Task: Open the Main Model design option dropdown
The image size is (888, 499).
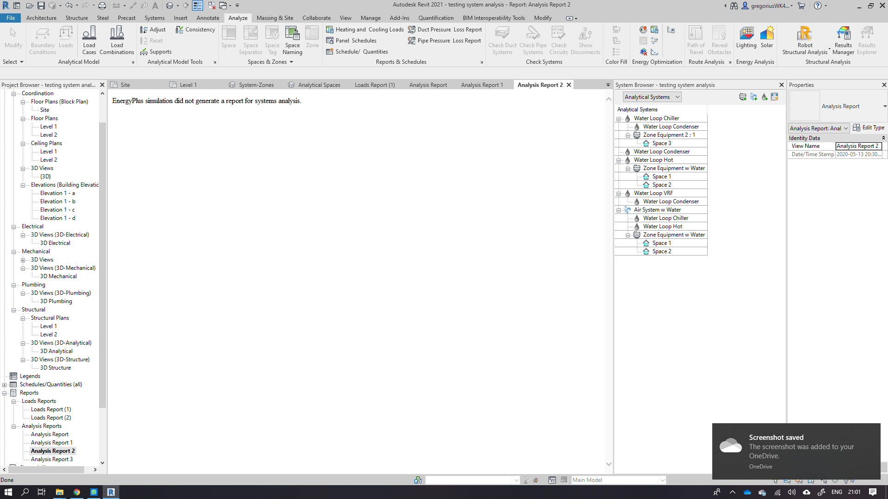Action: (618, 480)
